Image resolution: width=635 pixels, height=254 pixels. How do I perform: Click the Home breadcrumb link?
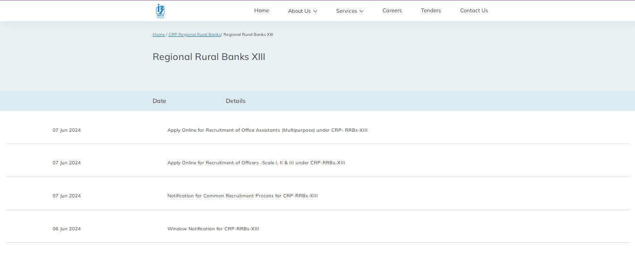(x=158, y=34)
